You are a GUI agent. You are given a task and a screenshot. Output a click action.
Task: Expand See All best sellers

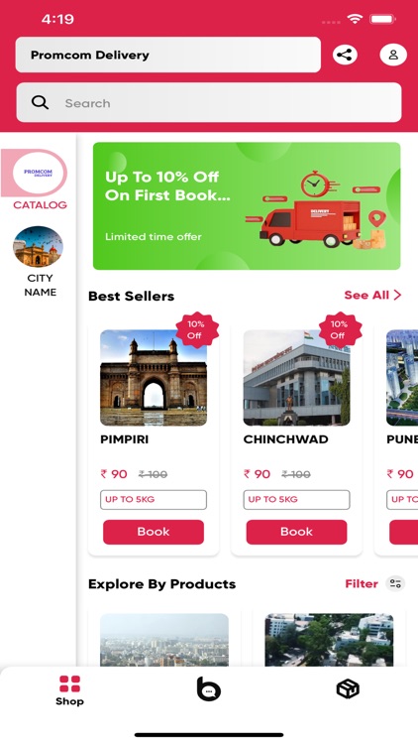point(372,296)
